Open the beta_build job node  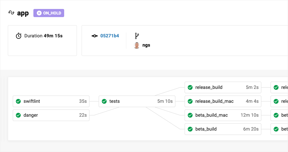(223, 129)
